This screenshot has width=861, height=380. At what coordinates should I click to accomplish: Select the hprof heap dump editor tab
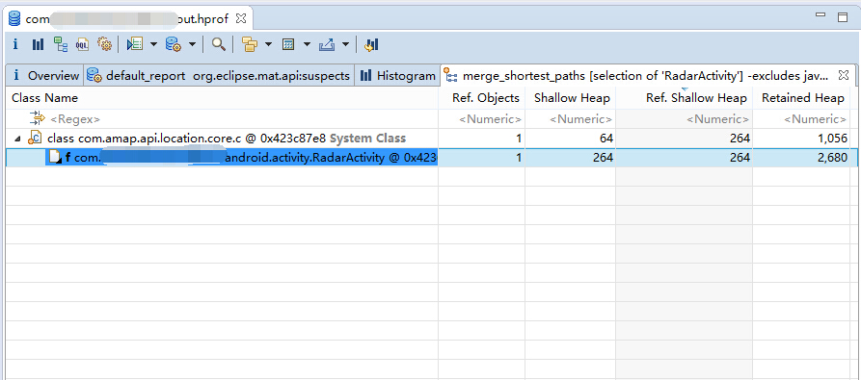pyautogui.click(x=128, y=18)
